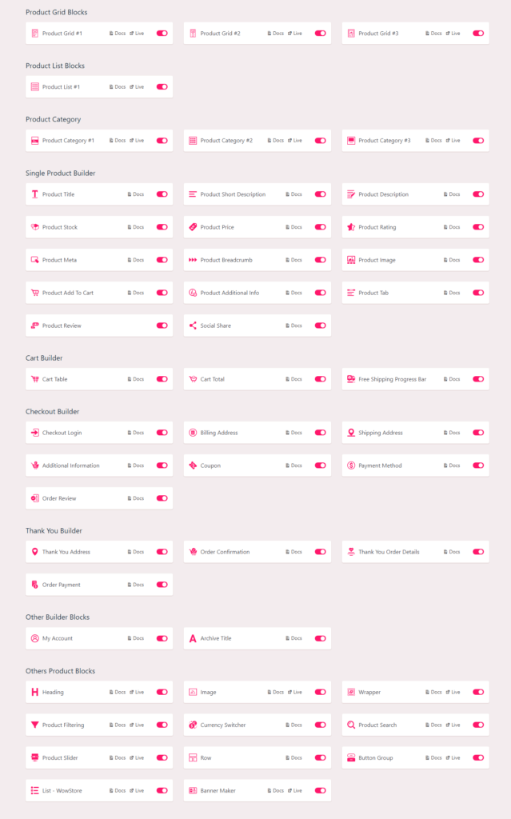Click the Payment Method dollar icon
The height and width of the screenshot is (819, 511).
click(351, 465)
